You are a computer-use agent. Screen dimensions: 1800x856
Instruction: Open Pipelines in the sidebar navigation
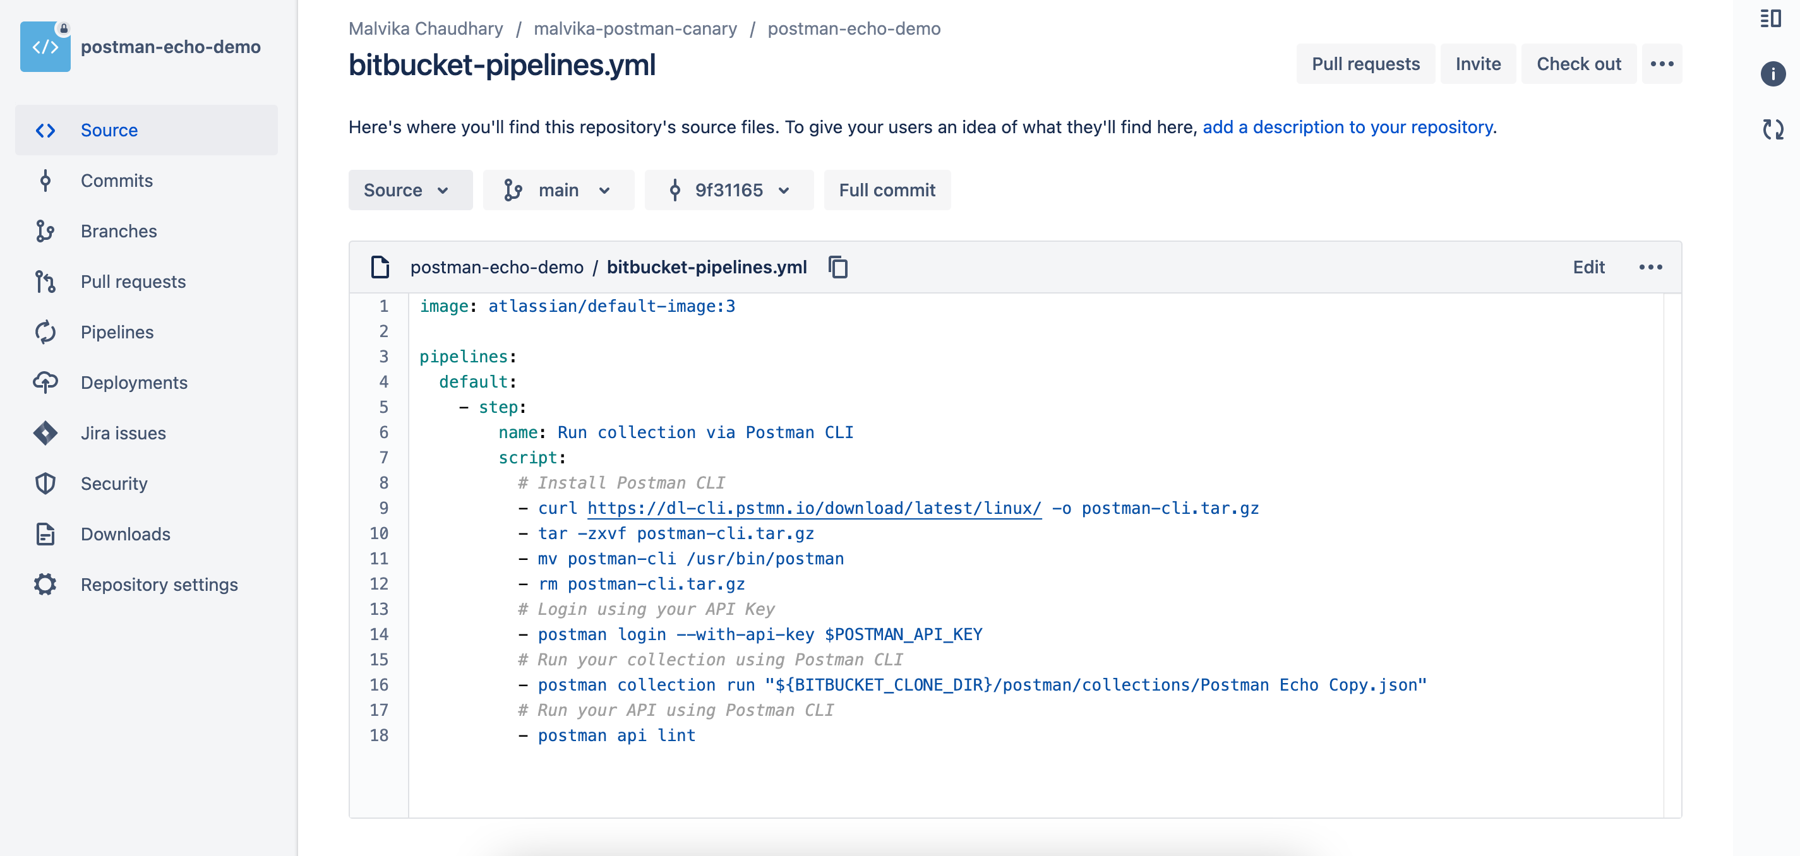coord(147,332)
